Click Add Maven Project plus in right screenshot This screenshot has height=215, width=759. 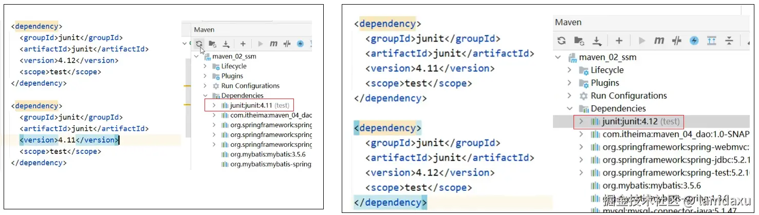click(619, 41)
